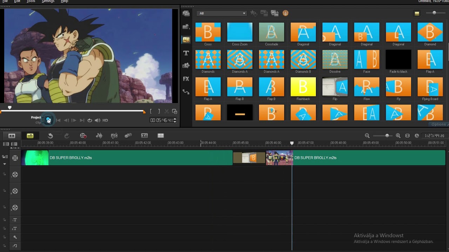
Task: Open the Title (T) library icon
Action: 186,53
